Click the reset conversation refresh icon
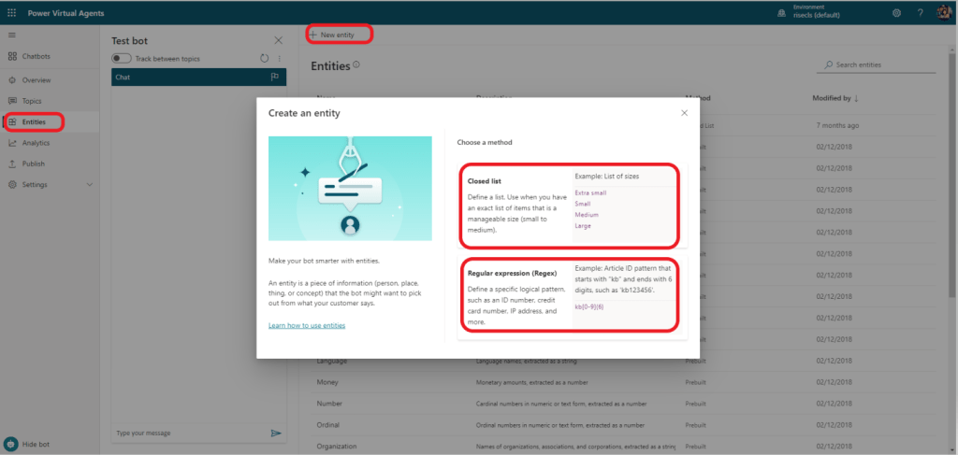 (x=265, y=58)
